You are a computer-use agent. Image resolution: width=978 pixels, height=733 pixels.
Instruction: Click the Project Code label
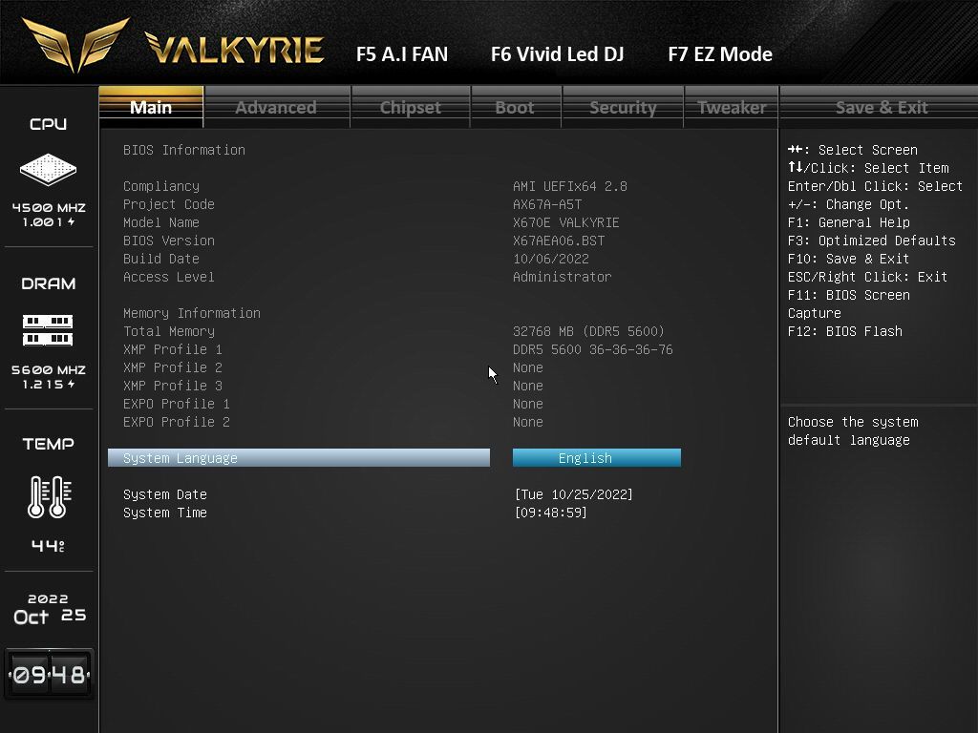pyautogui.click(x=168, y=204)
